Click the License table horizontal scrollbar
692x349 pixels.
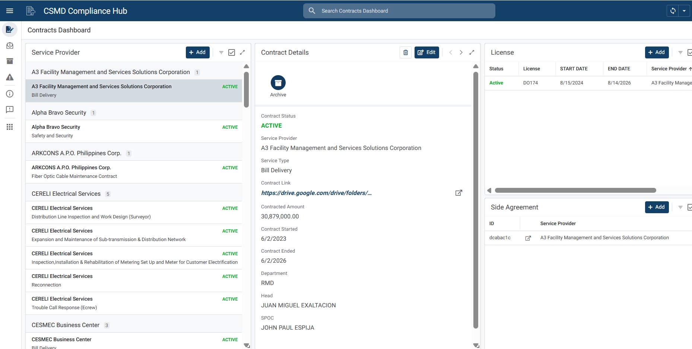[575, 190]
